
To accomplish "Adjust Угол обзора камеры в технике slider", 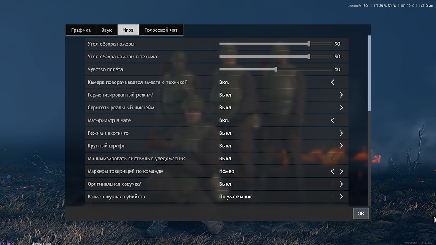I will click(276, 57).
